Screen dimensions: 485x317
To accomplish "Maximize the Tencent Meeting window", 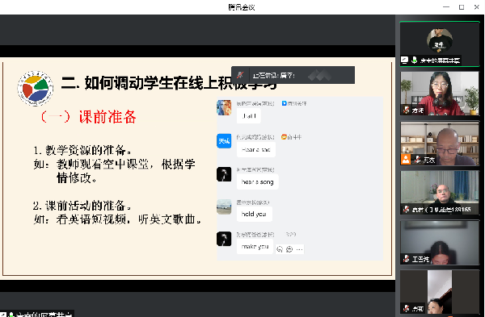I will click(462, 7).
